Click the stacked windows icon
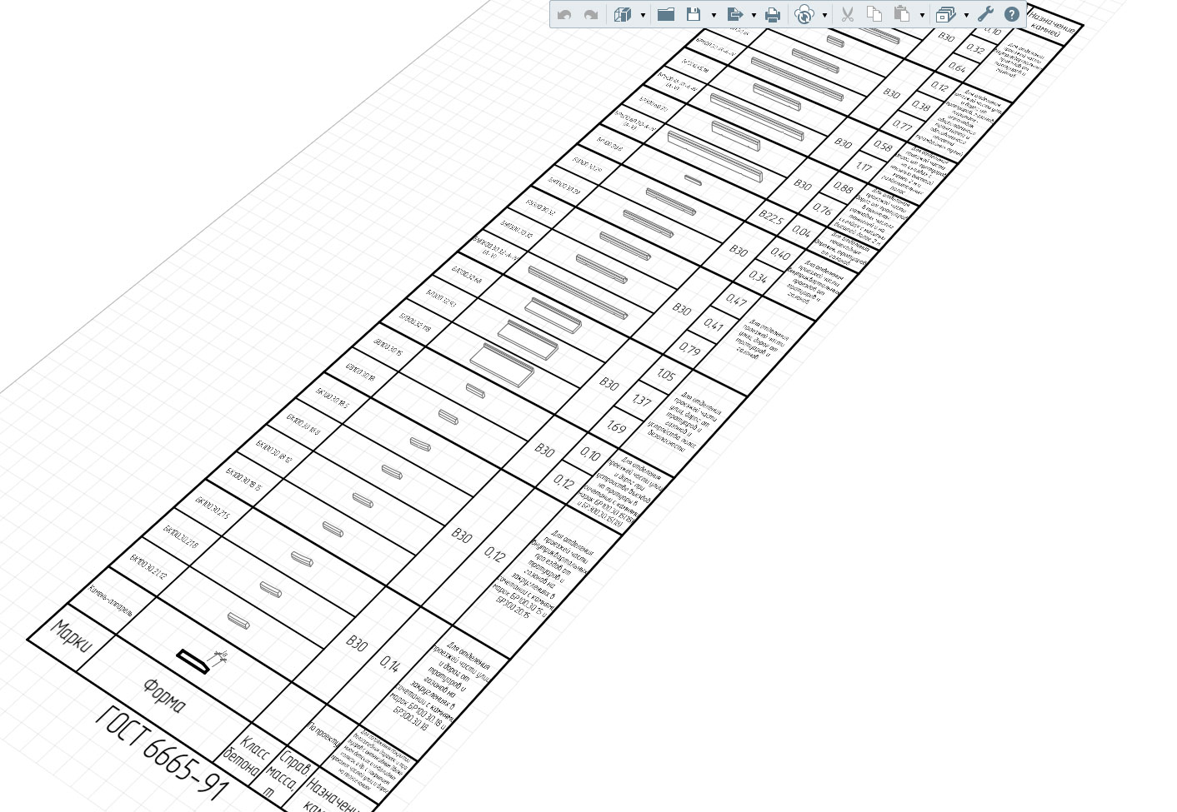1177x812 pixels. [x=945, y=14]
